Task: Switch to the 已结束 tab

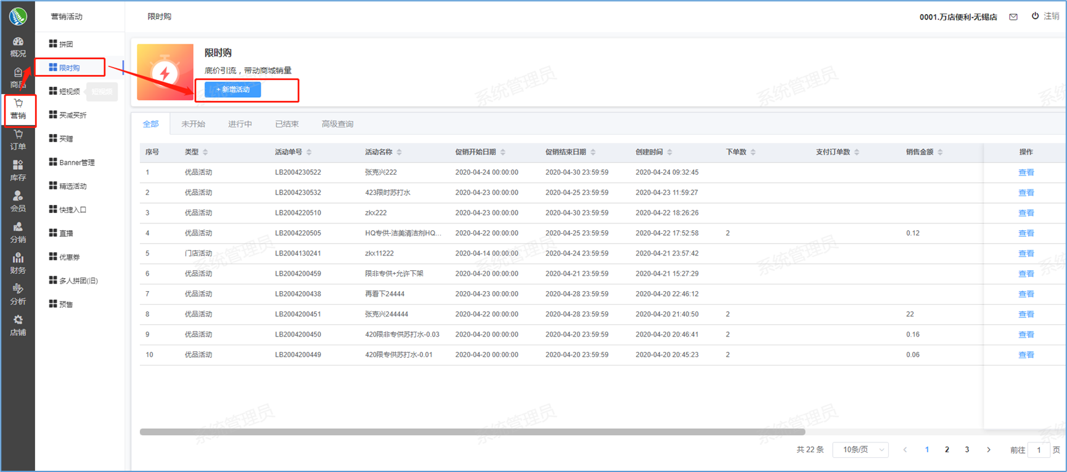Action: (287, 124)
